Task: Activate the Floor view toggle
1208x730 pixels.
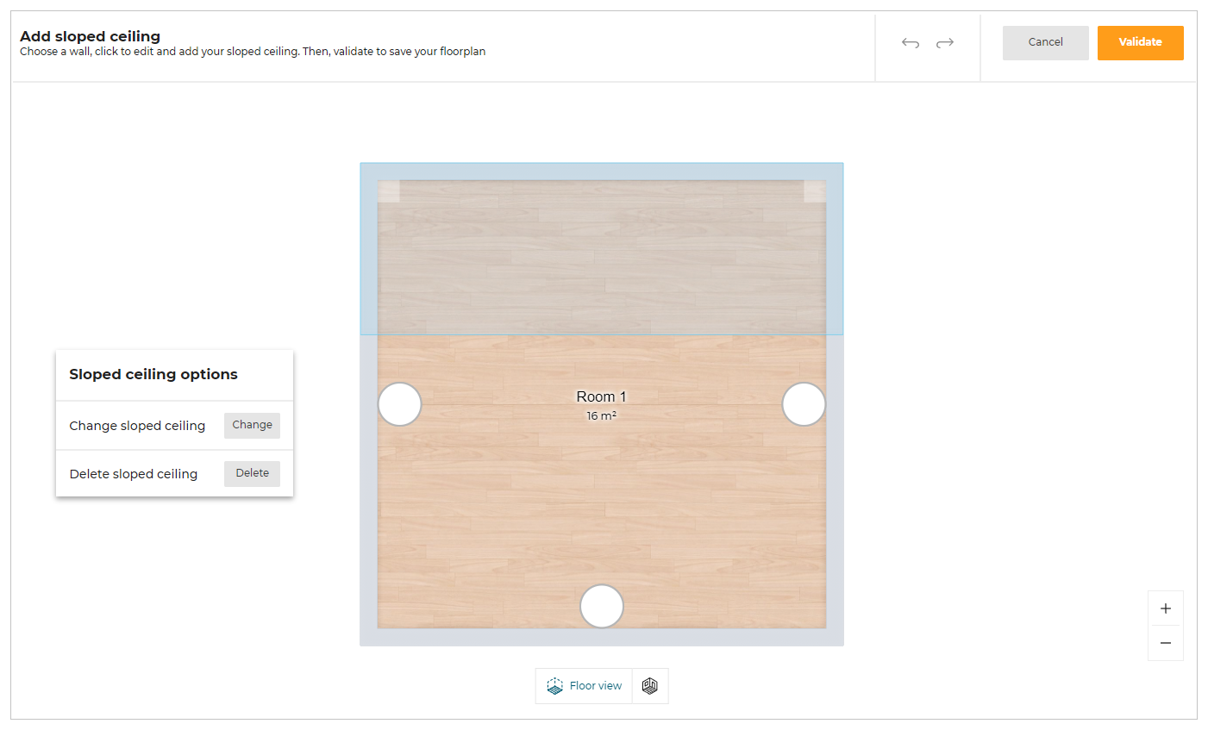Action: click(x=585, y=686)
